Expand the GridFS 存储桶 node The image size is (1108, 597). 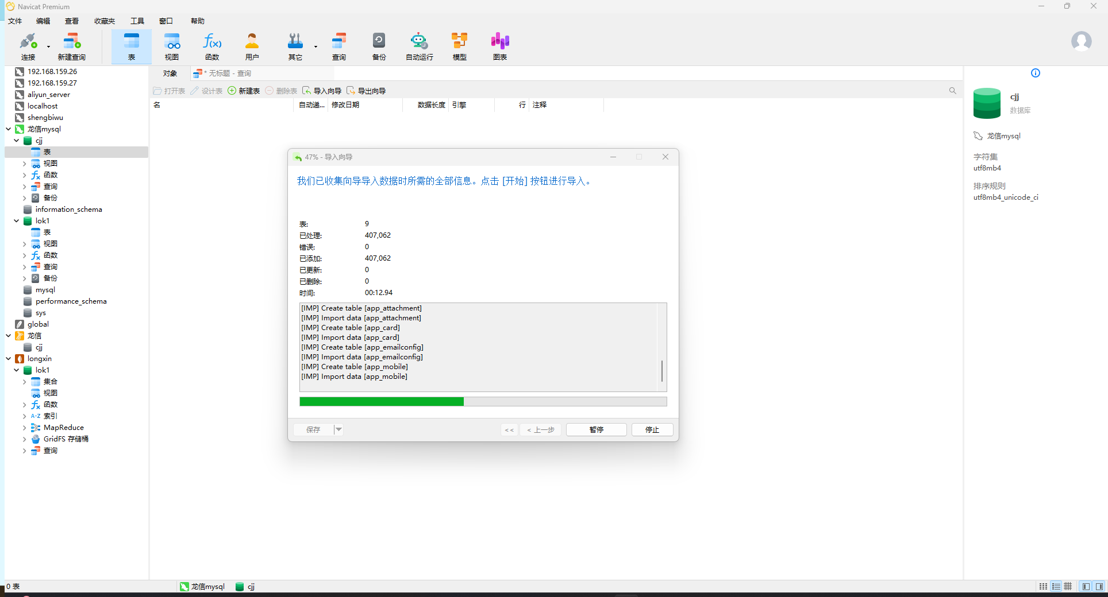25,439
